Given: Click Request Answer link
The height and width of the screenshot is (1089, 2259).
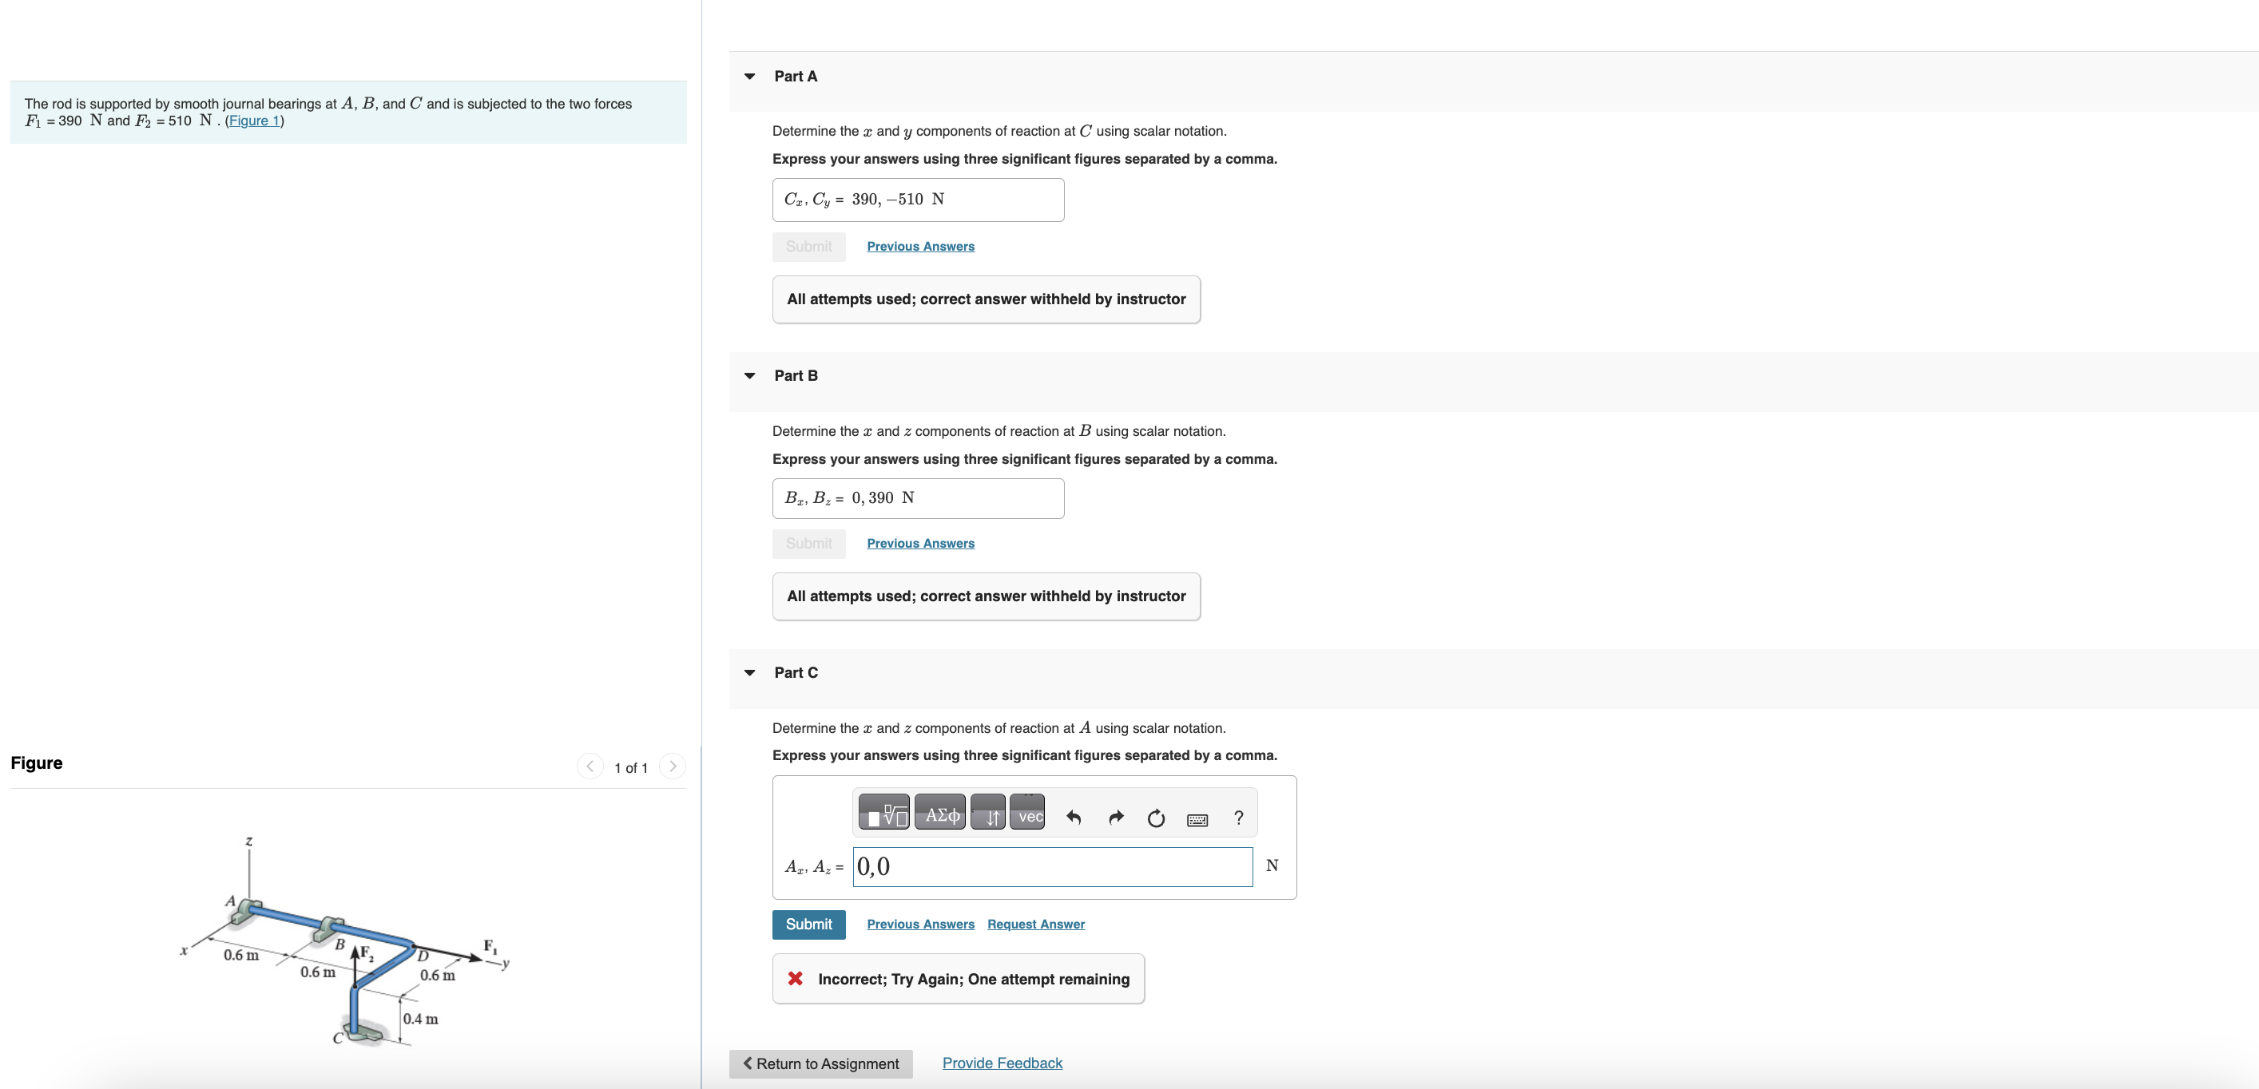Looking at the screenshot, I should [1036, 925].
